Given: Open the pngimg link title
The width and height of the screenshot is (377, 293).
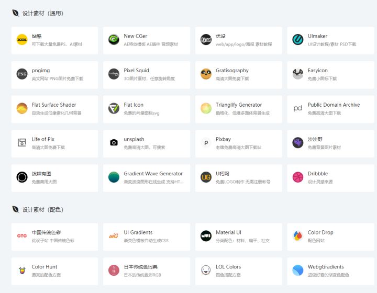Looking at the screenshot, I should (x=41, y=71).
